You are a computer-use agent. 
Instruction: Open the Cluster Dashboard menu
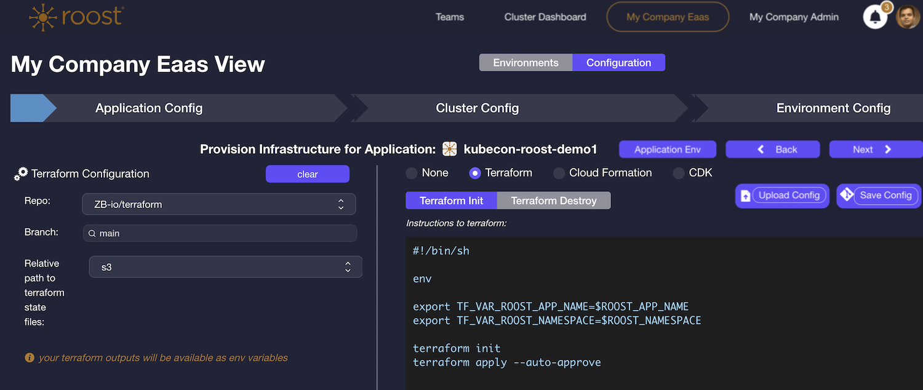tap(545, 17)
